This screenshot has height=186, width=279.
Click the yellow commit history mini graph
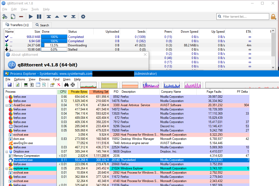[109, 85]
